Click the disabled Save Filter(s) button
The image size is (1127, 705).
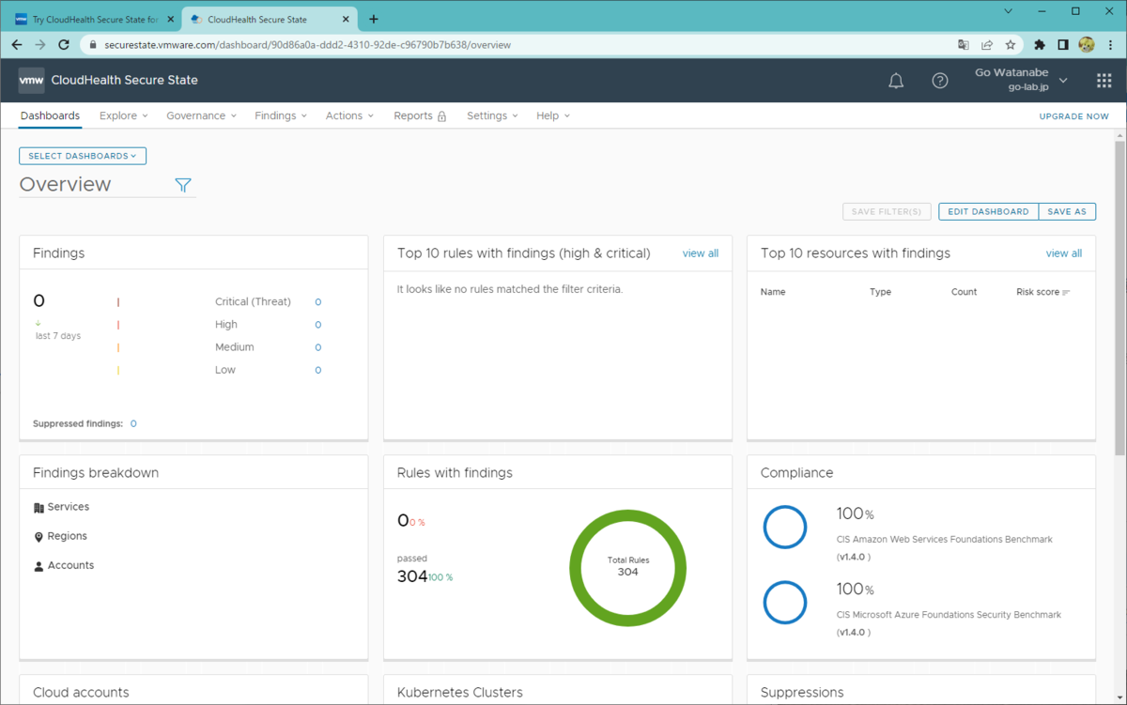pyautogui.click(x=888, y=211)
